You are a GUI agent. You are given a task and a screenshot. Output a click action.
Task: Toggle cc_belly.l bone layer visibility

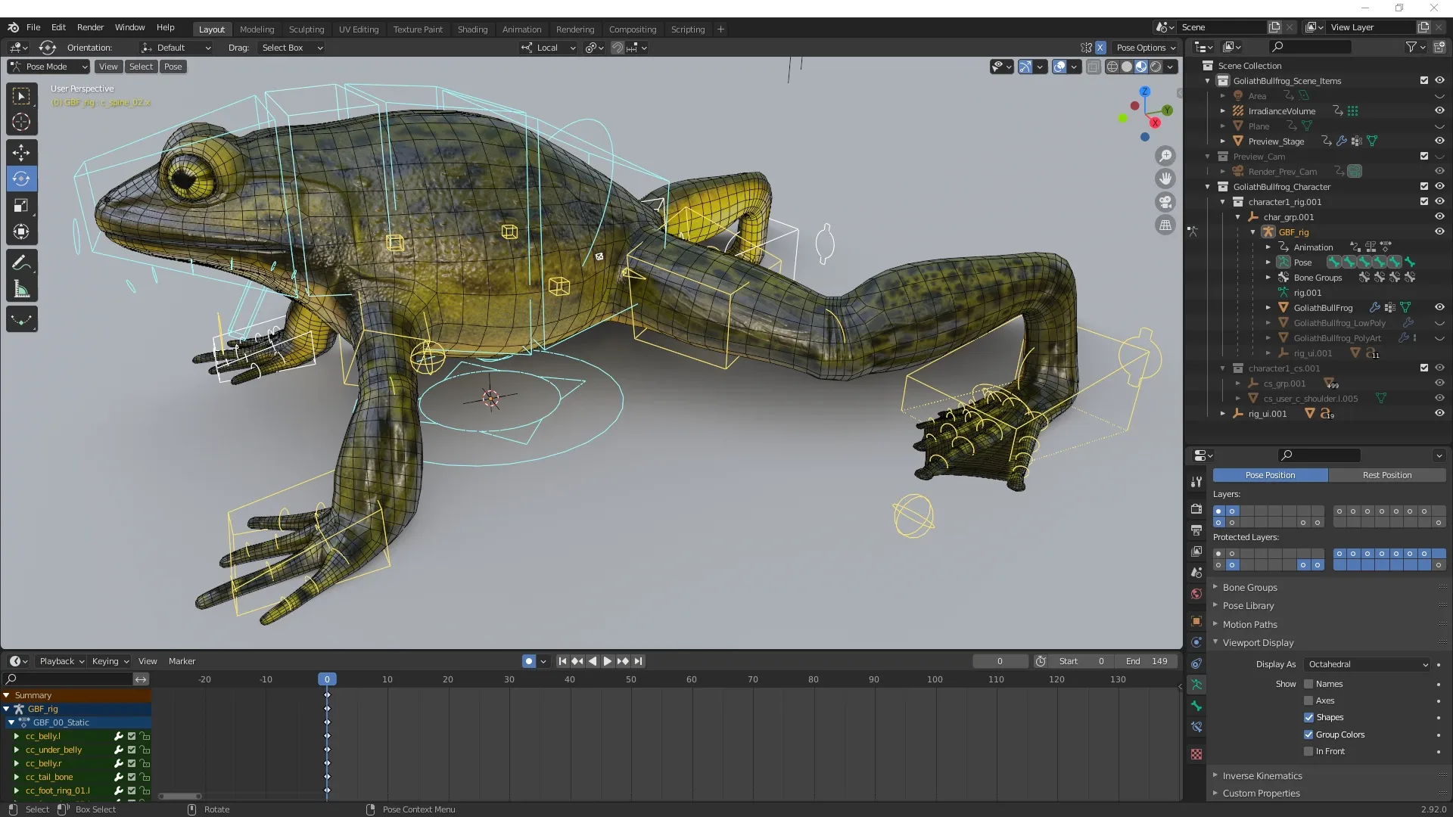[131, 735]
